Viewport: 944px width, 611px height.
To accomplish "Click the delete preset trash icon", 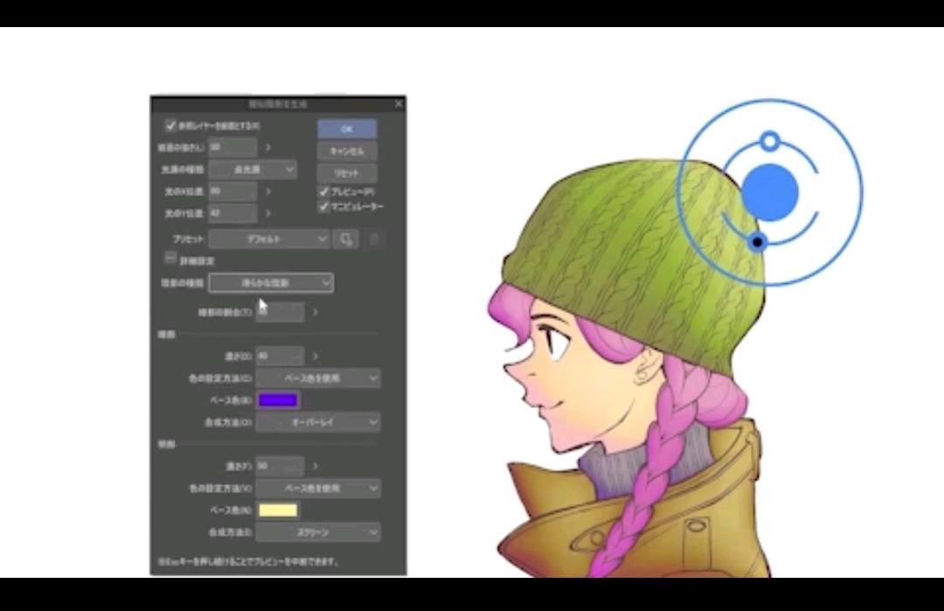I will [x=374, y=239].
